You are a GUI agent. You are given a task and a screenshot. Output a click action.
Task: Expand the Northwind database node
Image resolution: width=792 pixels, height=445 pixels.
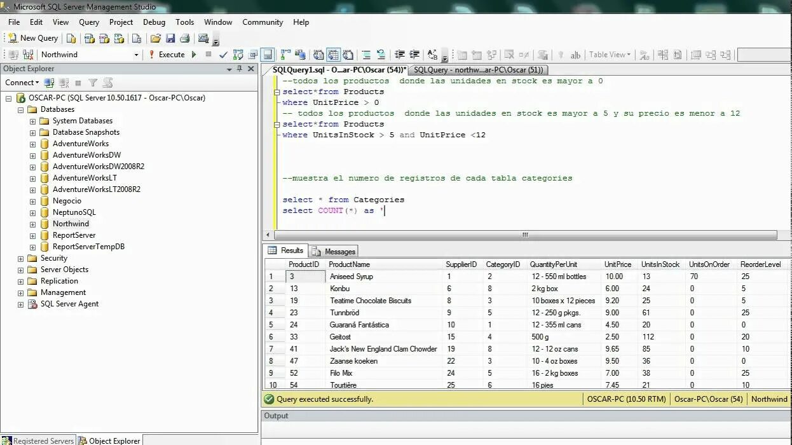click(32, 224)
